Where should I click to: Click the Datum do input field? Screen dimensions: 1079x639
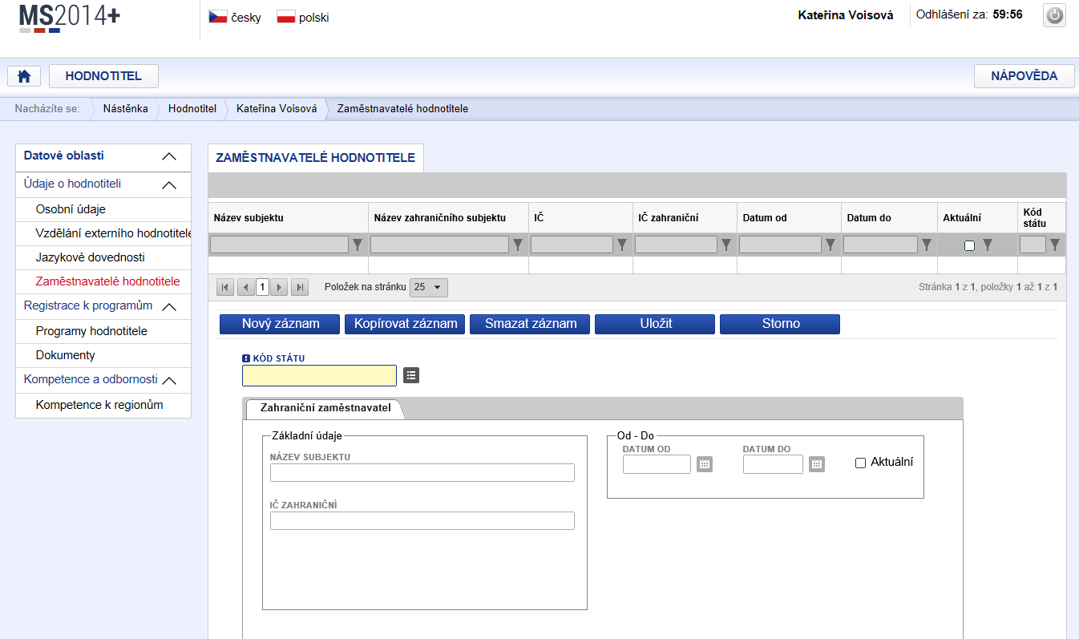click(x=773, y=463)
